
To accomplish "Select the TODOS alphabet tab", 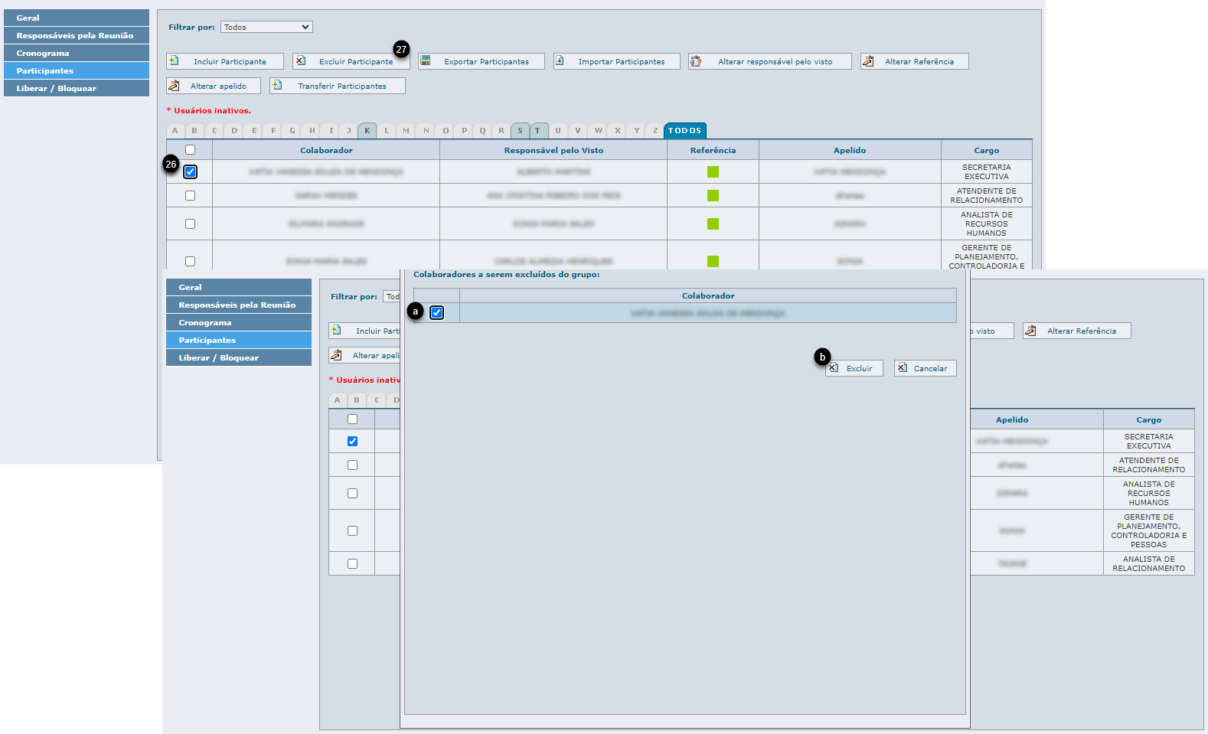I will click(x=684, y=131).
